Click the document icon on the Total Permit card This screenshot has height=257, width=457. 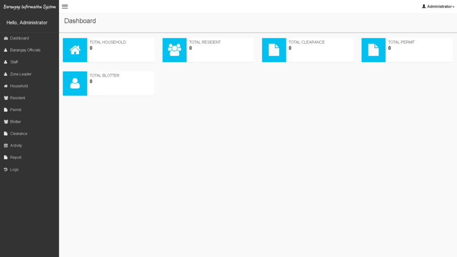[373, 50]
